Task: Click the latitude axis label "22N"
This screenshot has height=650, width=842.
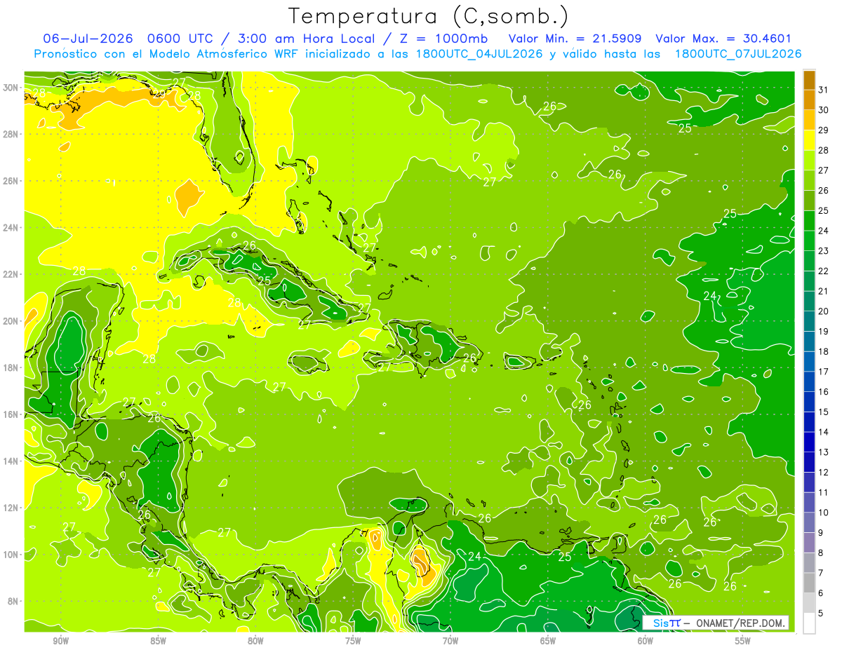Action: click(11, 274)
